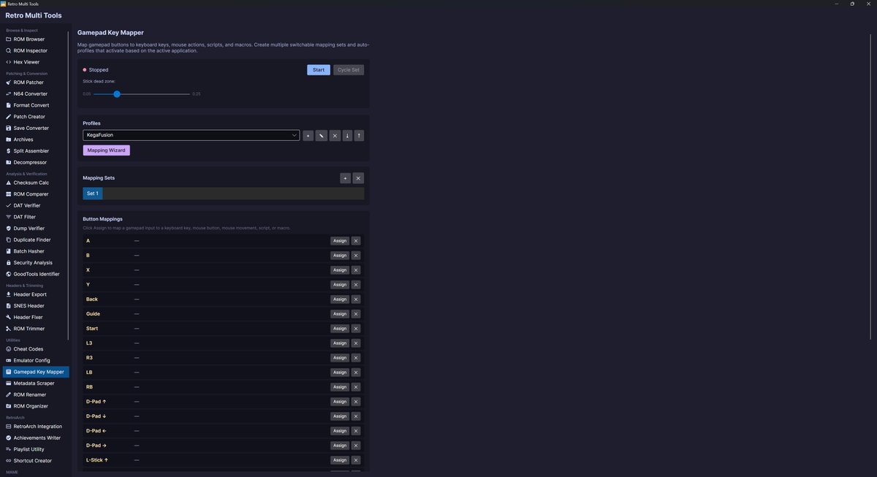Image resolution: width=877 pixels, height=477 pixels.
Task: Open Checksum Calc
Action: [36, 183]
